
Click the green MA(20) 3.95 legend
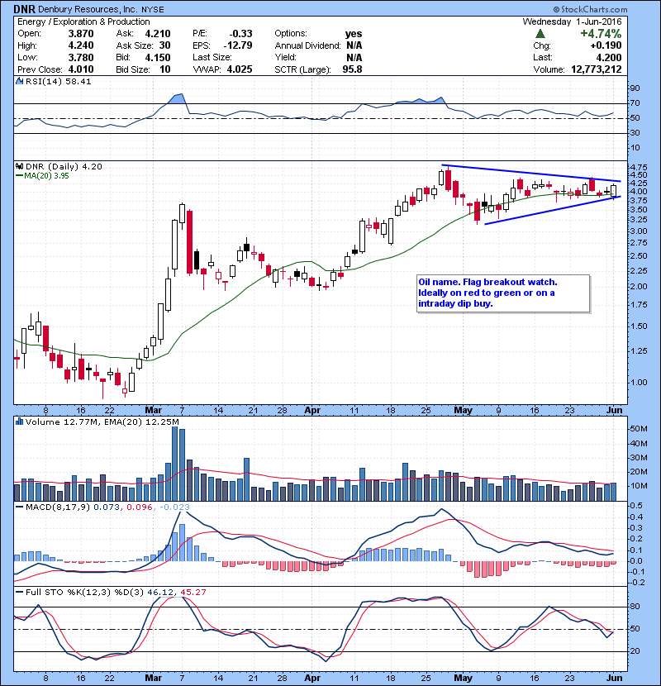pyautogui.click(x=42, y=176)
